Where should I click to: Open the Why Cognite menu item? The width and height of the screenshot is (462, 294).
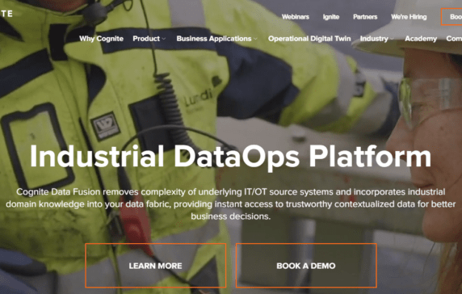pyautogui.click(x=101, y=39)
